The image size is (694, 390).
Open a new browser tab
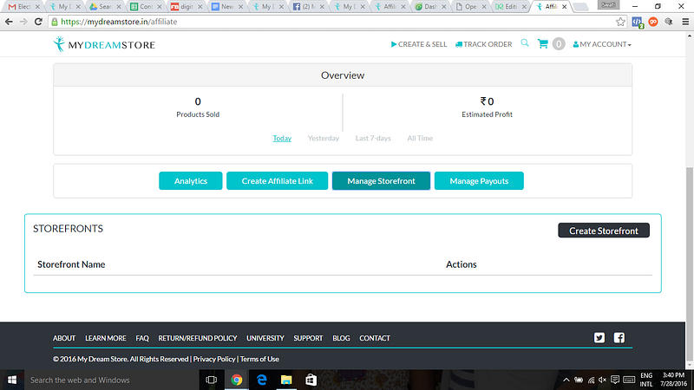tap(580, 7)
